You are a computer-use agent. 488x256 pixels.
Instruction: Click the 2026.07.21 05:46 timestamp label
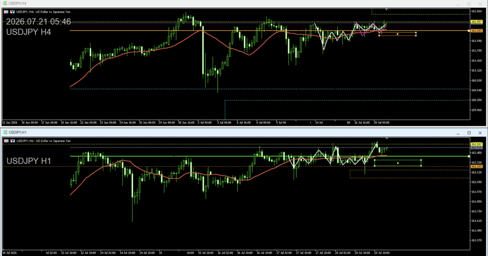[39, 22]
